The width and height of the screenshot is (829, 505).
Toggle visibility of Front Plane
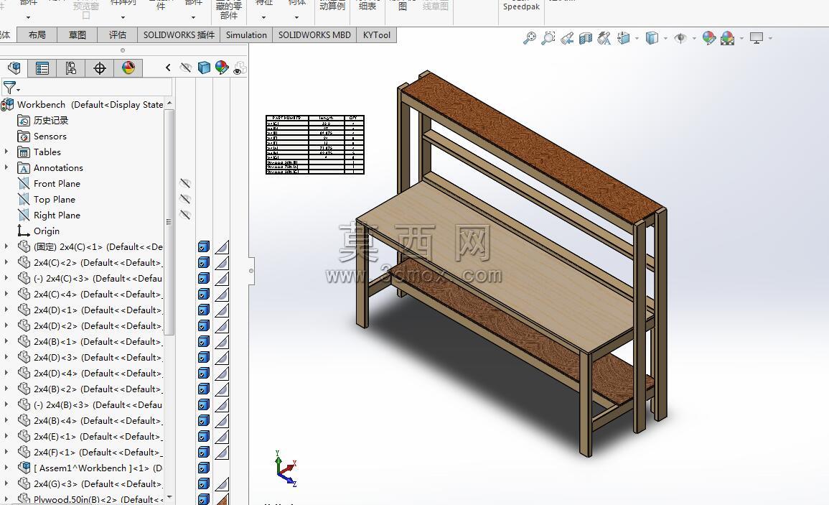(x=185, y=184)
